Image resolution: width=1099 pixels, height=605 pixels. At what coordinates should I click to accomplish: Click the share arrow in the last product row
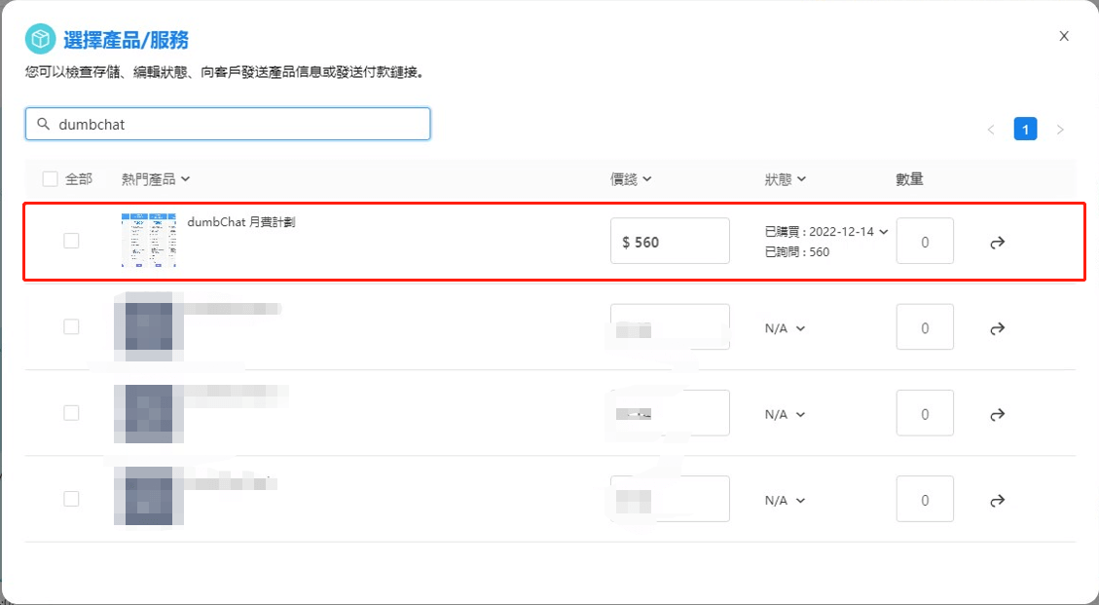[x=998, y=500]
